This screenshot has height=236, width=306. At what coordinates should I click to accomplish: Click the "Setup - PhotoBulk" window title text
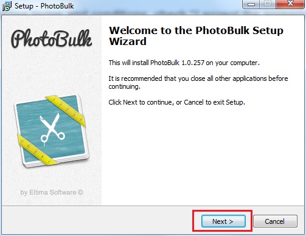pos(44,6)
